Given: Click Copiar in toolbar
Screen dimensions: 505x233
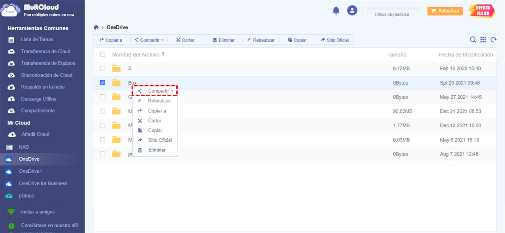Looking at the screenshot, I should click(x=297, y=40).
